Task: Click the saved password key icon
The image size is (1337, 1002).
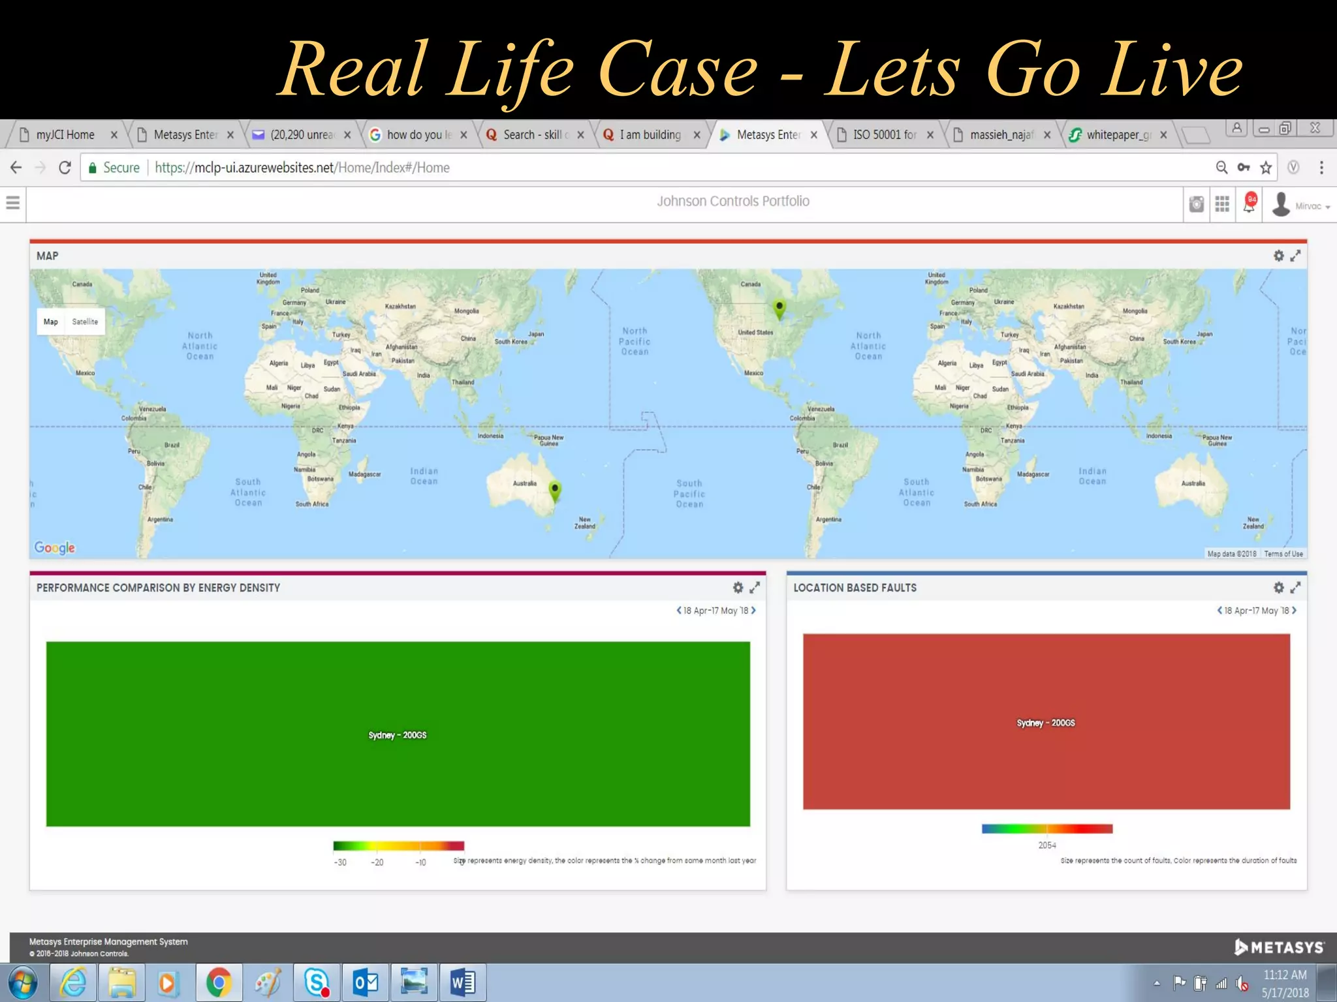Action: pos(1244,168)
